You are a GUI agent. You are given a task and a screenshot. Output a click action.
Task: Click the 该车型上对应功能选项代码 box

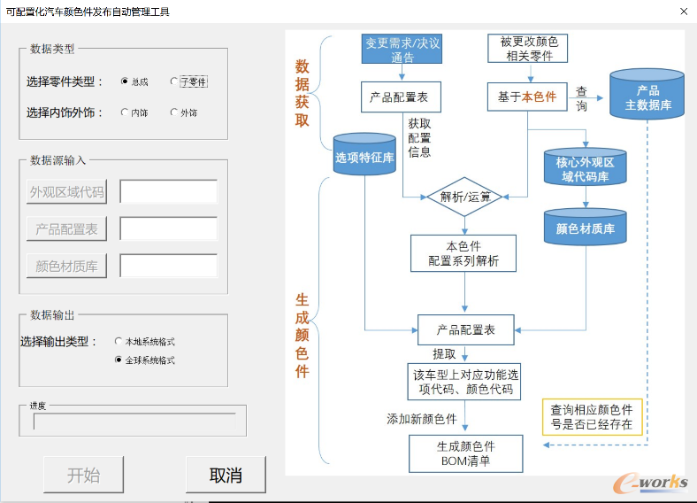(464, 382)
